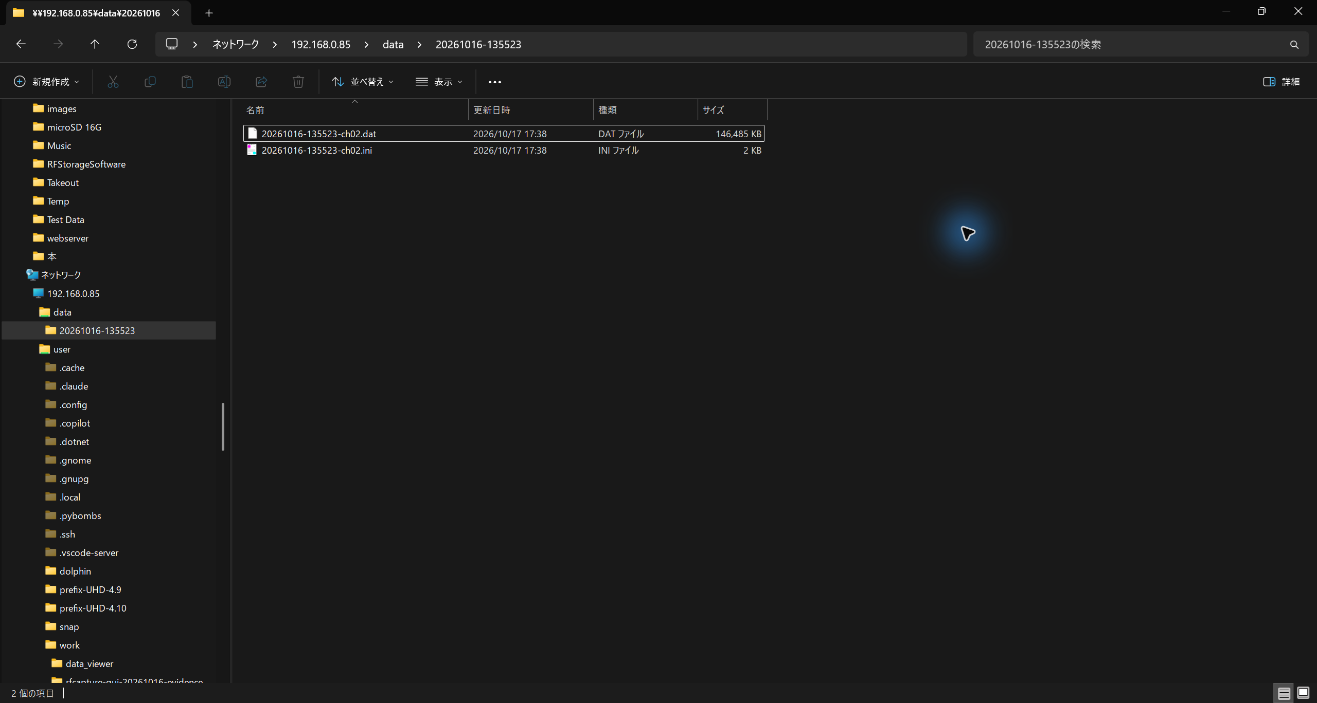Select 20261016-135523-ch02.dat file

click(x=504, y=134)
